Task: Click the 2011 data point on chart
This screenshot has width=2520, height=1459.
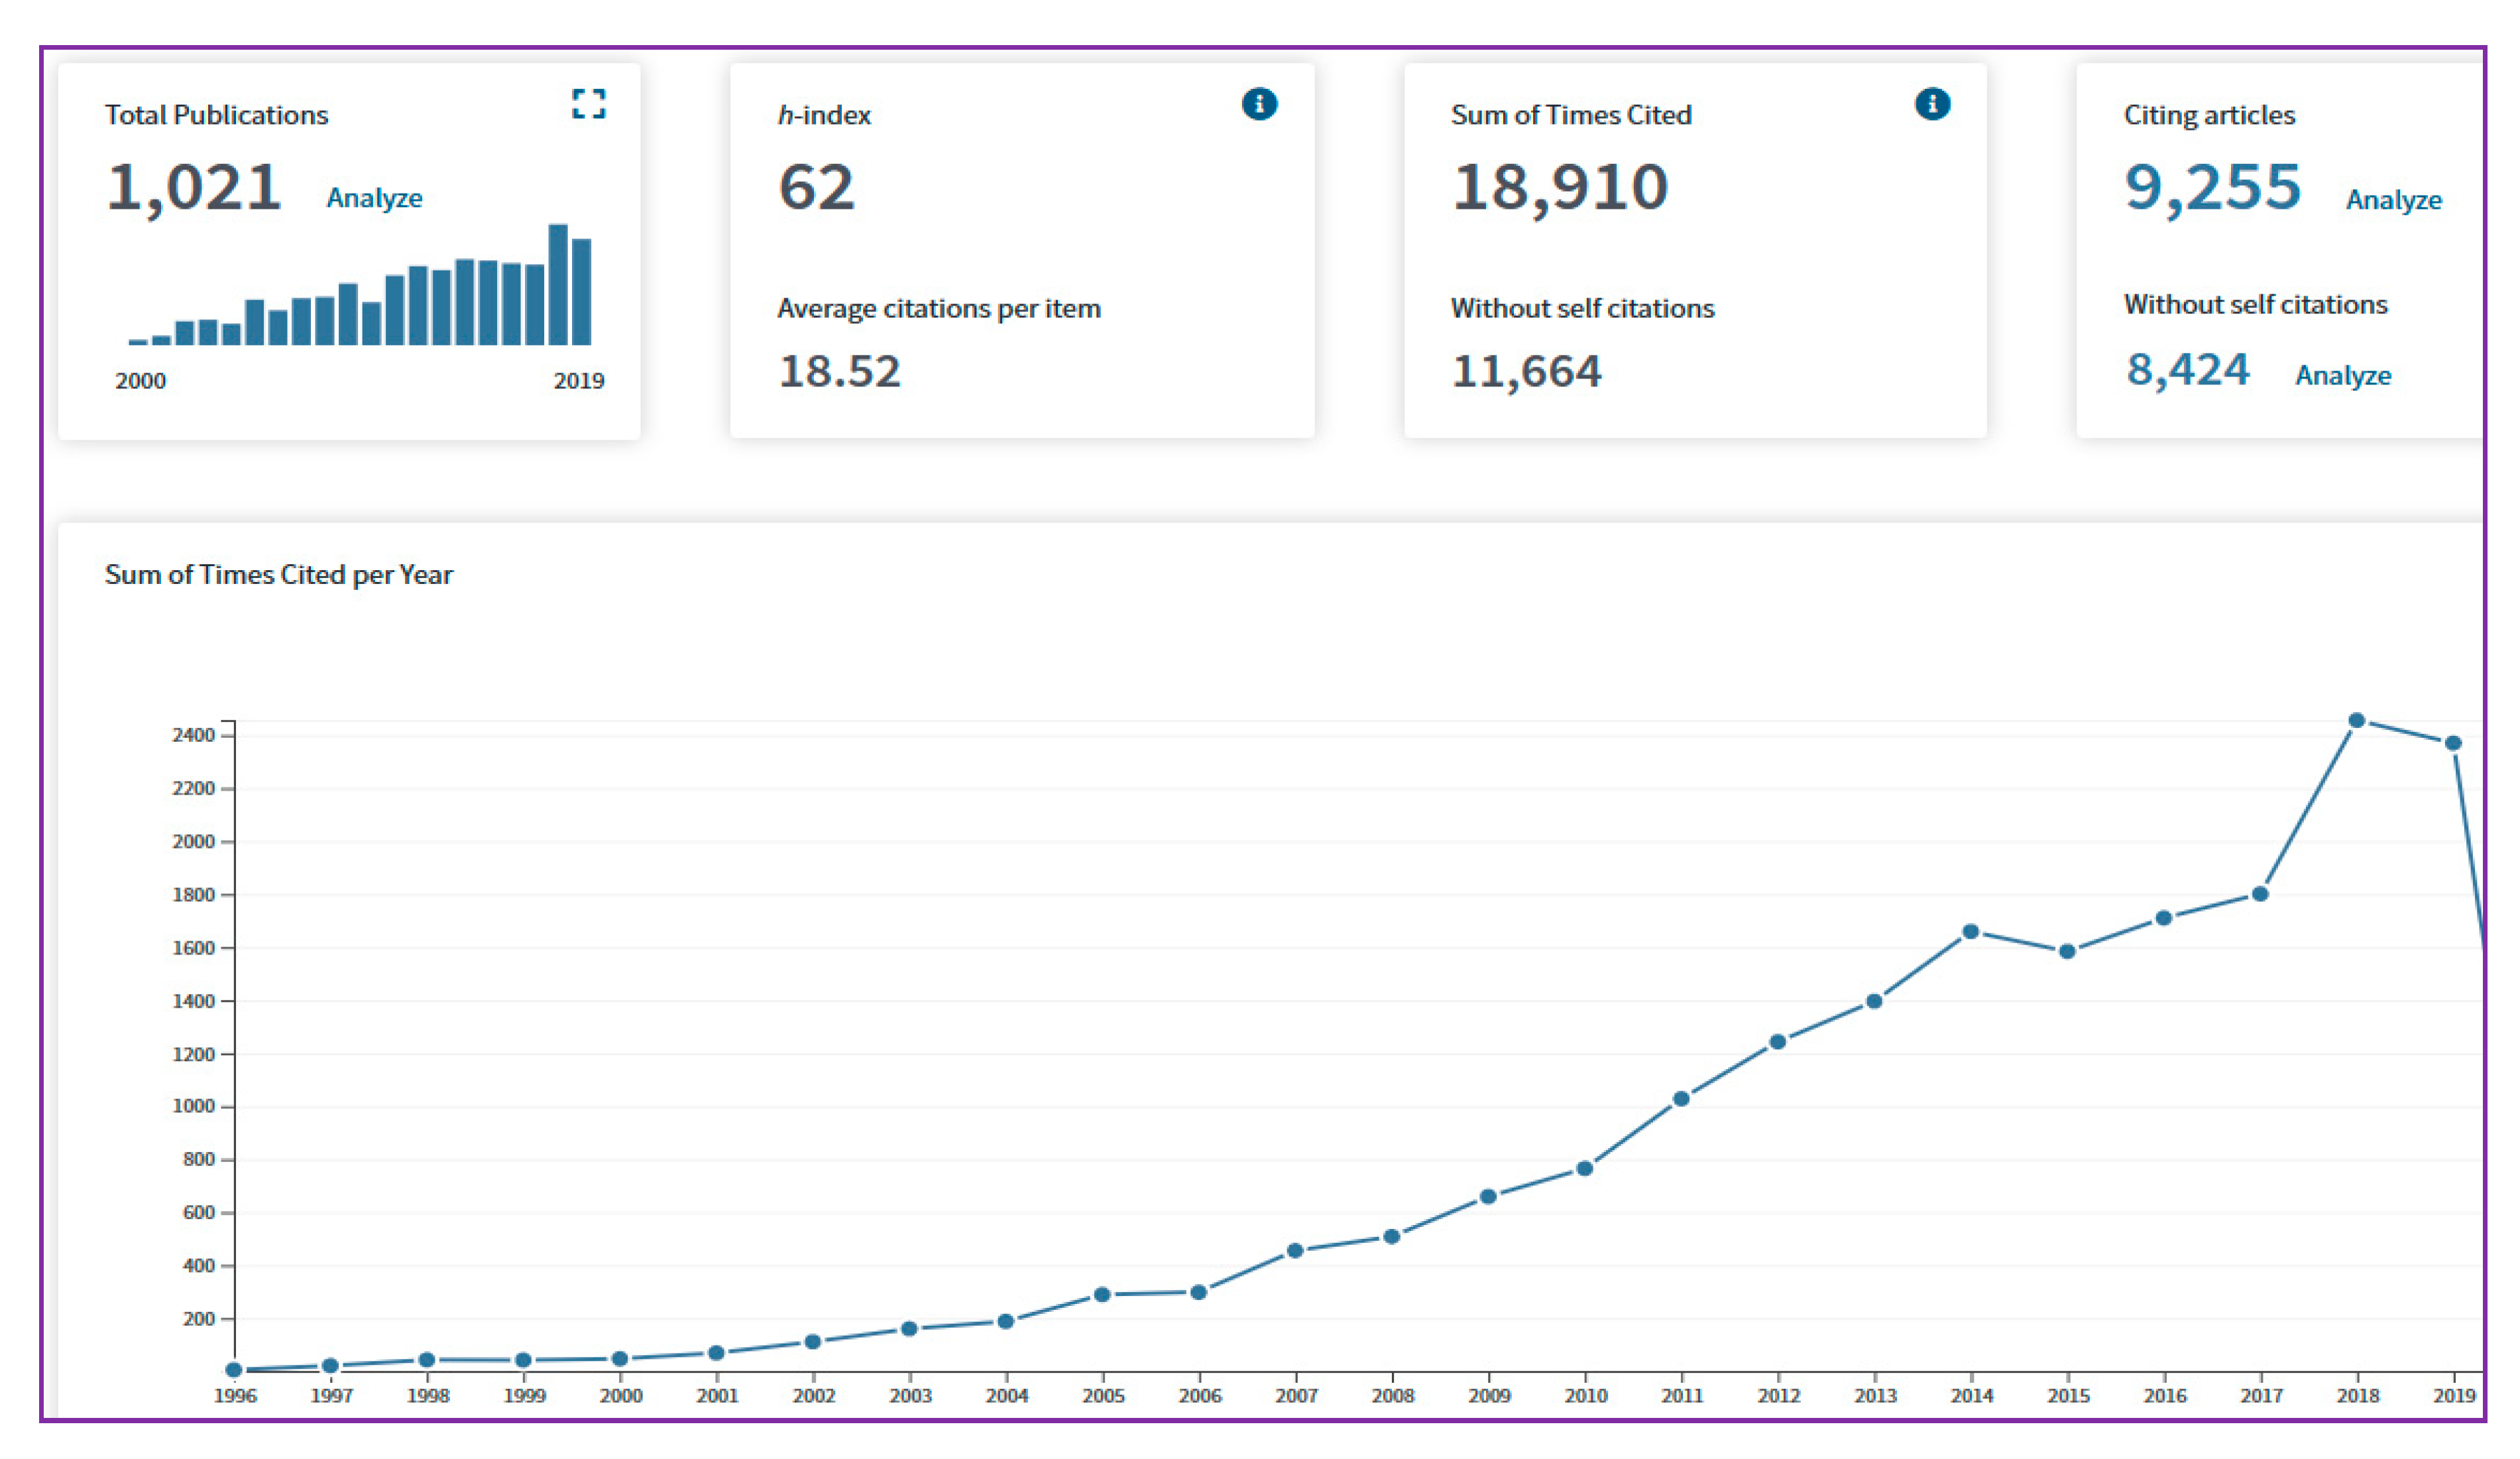Action: click(1681, 1098)
